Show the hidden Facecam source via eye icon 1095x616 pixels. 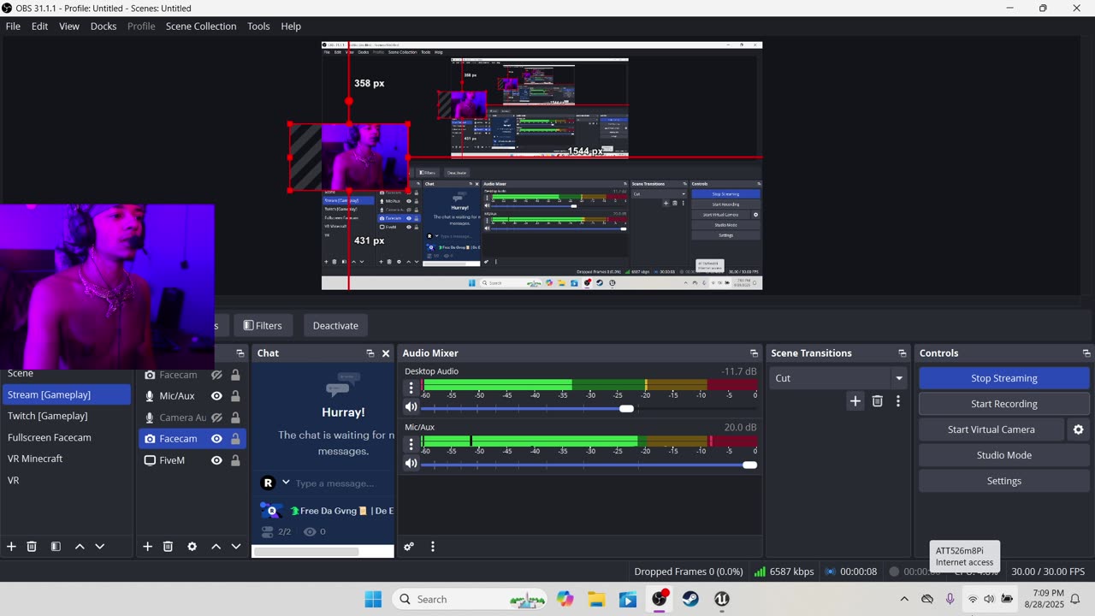pyautogui.click(x=216, y=375)
